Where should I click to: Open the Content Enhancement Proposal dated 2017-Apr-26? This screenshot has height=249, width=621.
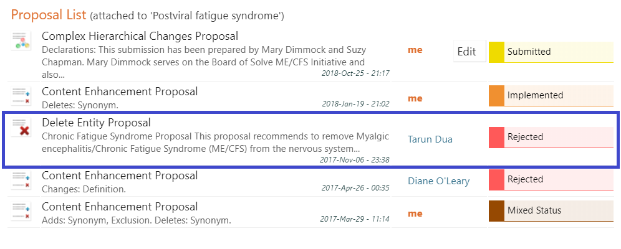pos(120,176)
